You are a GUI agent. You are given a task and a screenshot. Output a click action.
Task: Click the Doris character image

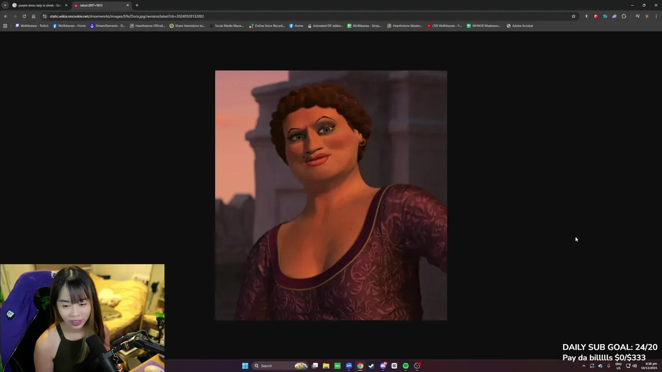(x=331, y=195)
